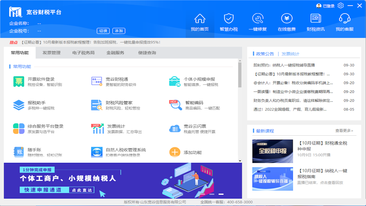
Task: Open 我的客服 headset icon
Action: (x=345, y=19)
